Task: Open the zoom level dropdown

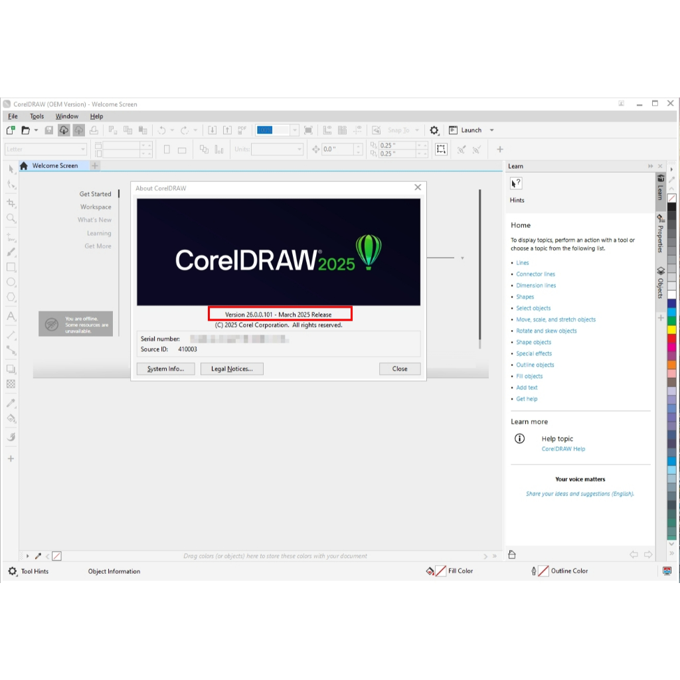Action: pos(295,130)
